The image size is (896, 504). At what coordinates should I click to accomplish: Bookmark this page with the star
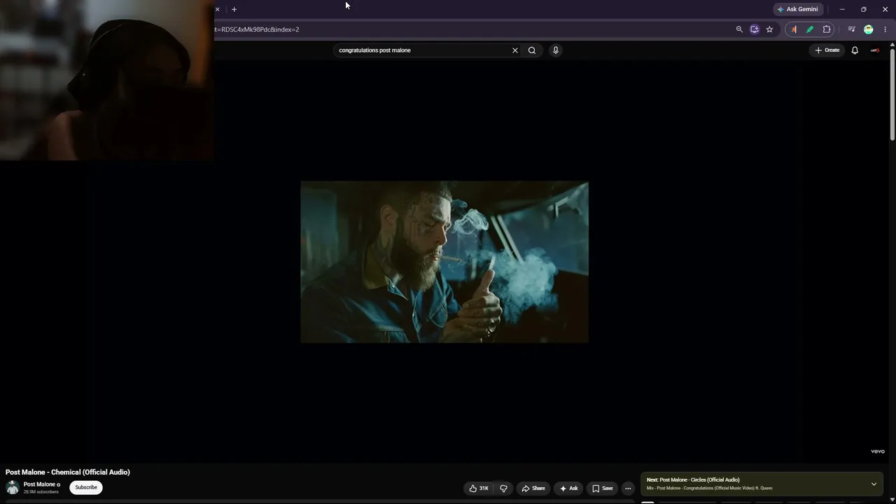pos(769,29)
